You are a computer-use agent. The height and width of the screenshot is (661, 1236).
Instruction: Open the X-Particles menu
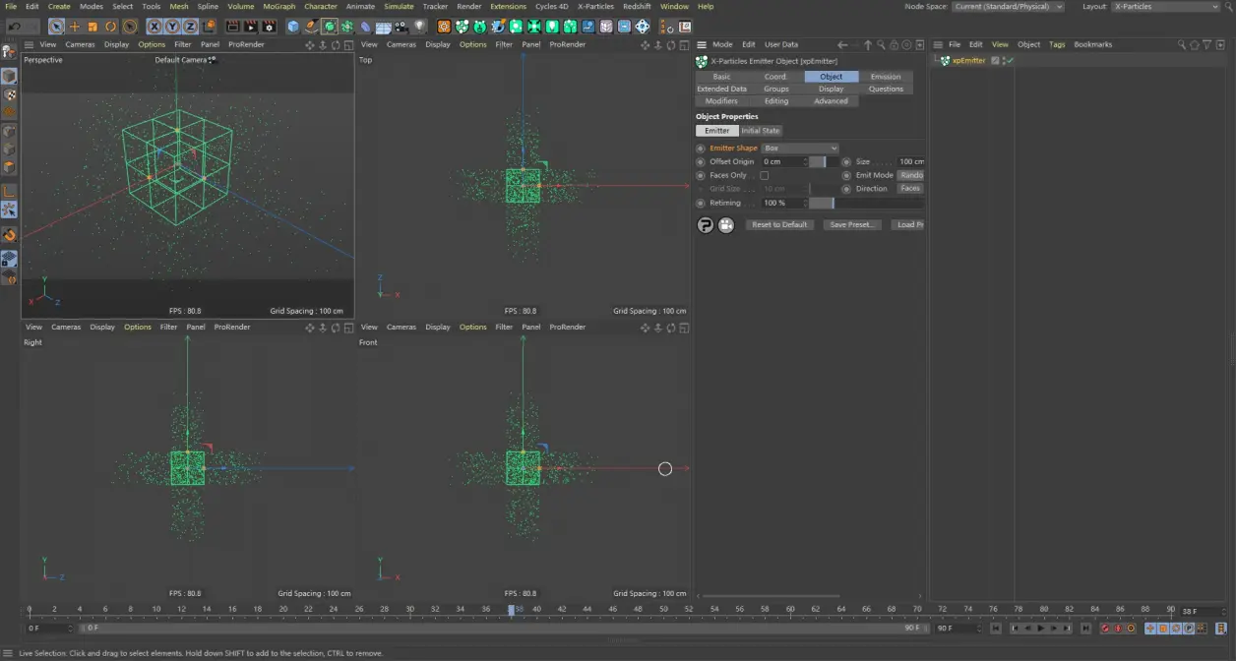click(x=595, y=6)
